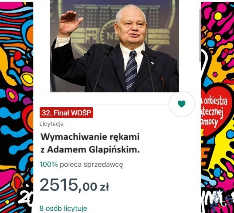
Task: Open the 8 osób licytuje bidders link
Action: [63, 208]
